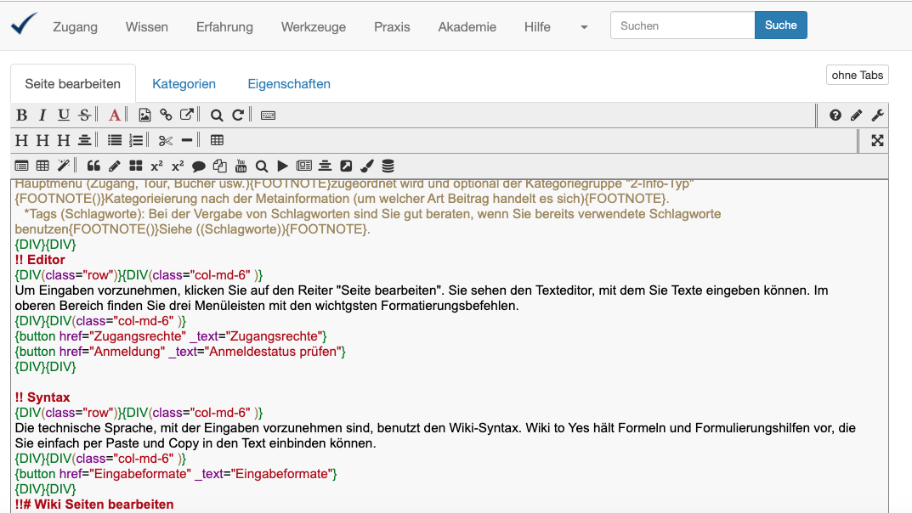Click the database stack icon
Viewport: 912px width, 513px height.
pos(388,166)
